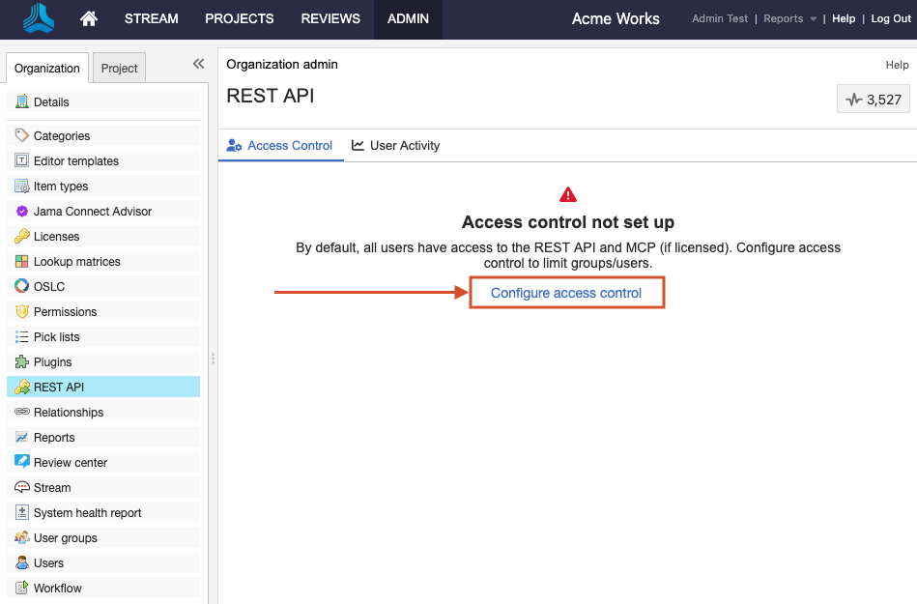
Task: Switch to the Organization tab
Action: pyautogui.click(x=47, y=68)
